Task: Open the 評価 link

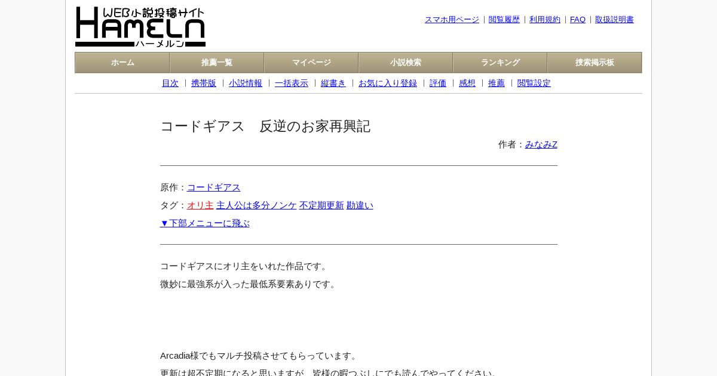Action: (438, 84)
